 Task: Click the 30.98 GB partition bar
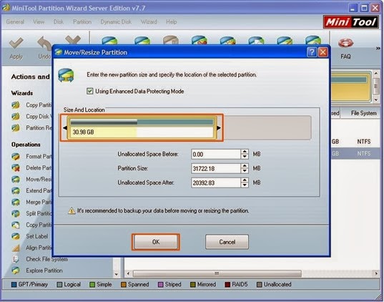click(x=142, y=128)
